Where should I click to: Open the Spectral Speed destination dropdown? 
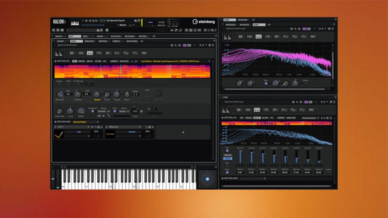[x=86, y=122]
